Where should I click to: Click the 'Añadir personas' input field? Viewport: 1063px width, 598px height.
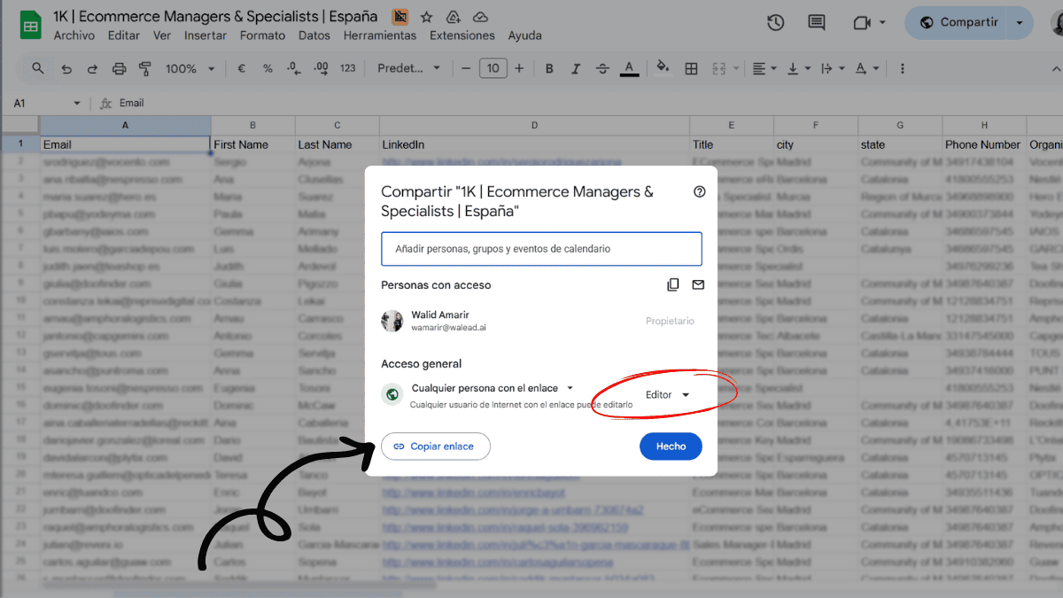click(540, 249)
